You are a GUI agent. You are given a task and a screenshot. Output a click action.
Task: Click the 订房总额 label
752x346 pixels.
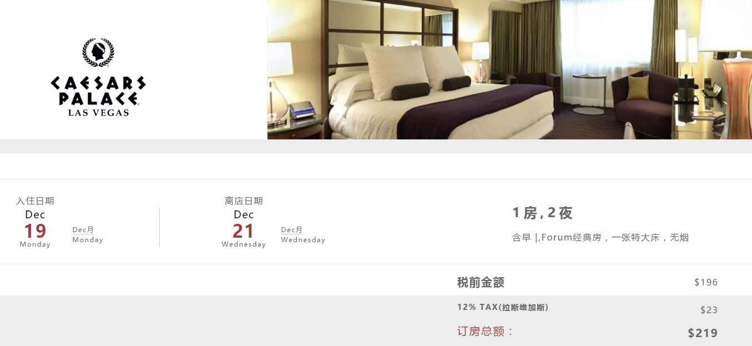486,332
